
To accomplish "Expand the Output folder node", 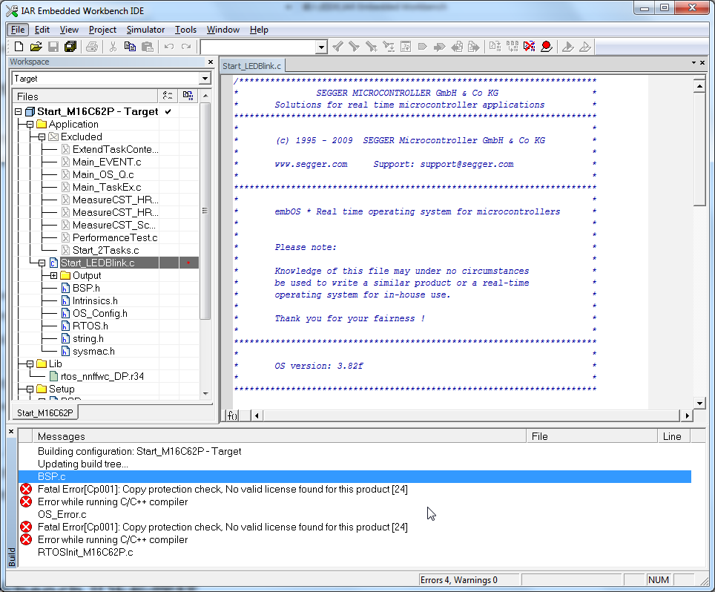I will coord(53,276).
